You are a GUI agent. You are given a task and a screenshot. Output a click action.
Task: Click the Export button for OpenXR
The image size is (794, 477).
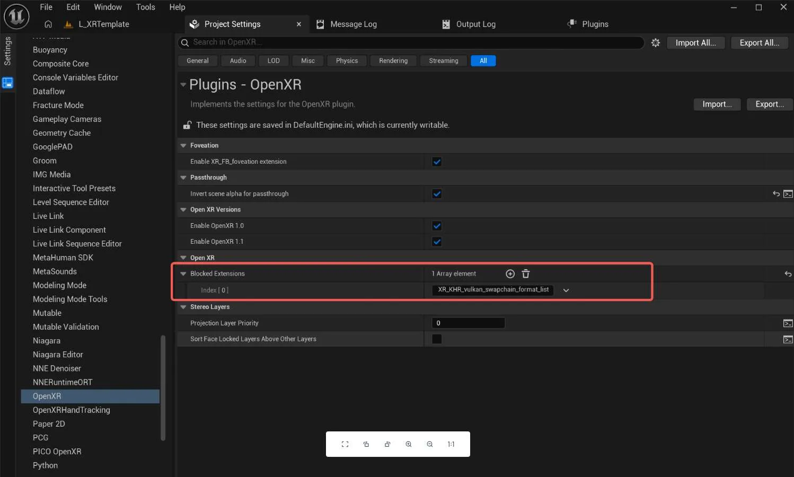[770, 104]
